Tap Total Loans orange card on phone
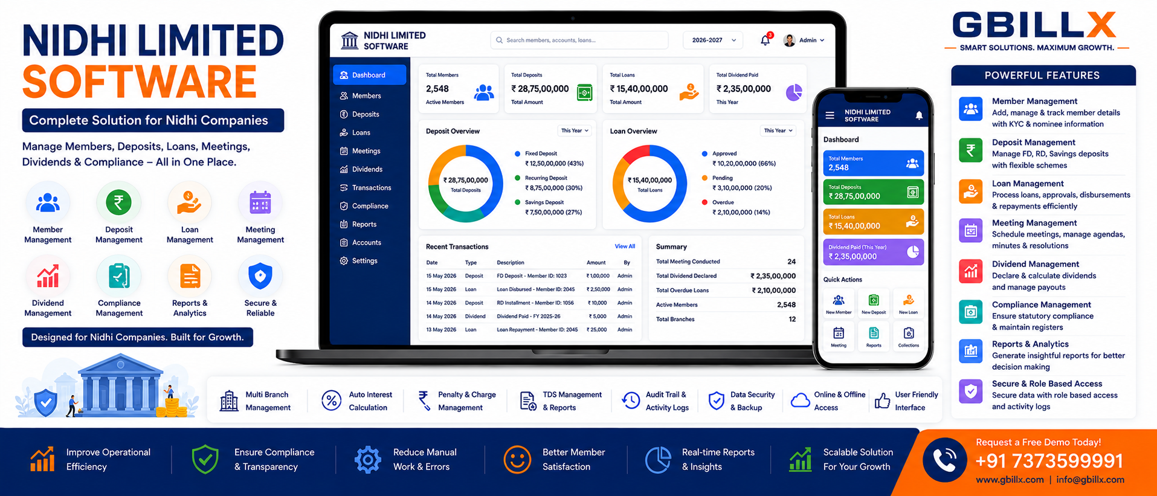The width and height of the screenshot is (1157, 496). pyautogui.click(x=874, y=222)
